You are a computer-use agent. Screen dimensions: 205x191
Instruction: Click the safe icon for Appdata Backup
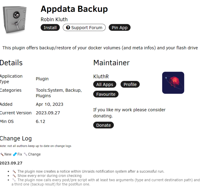coord(15,20)
